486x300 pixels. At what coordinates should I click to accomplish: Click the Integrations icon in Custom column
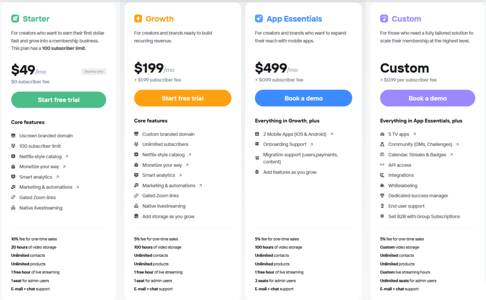point(383,175)
